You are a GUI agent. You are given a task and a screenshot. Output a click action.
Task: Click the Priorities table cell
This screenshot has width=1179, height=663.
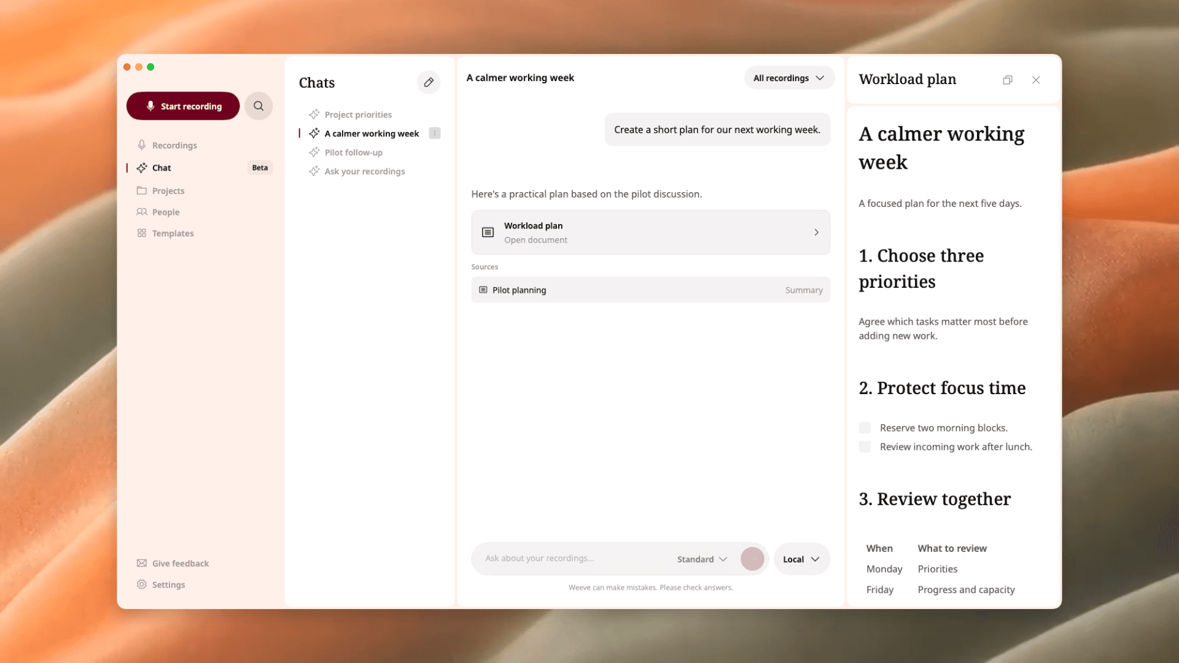click(x=937, y=569)
